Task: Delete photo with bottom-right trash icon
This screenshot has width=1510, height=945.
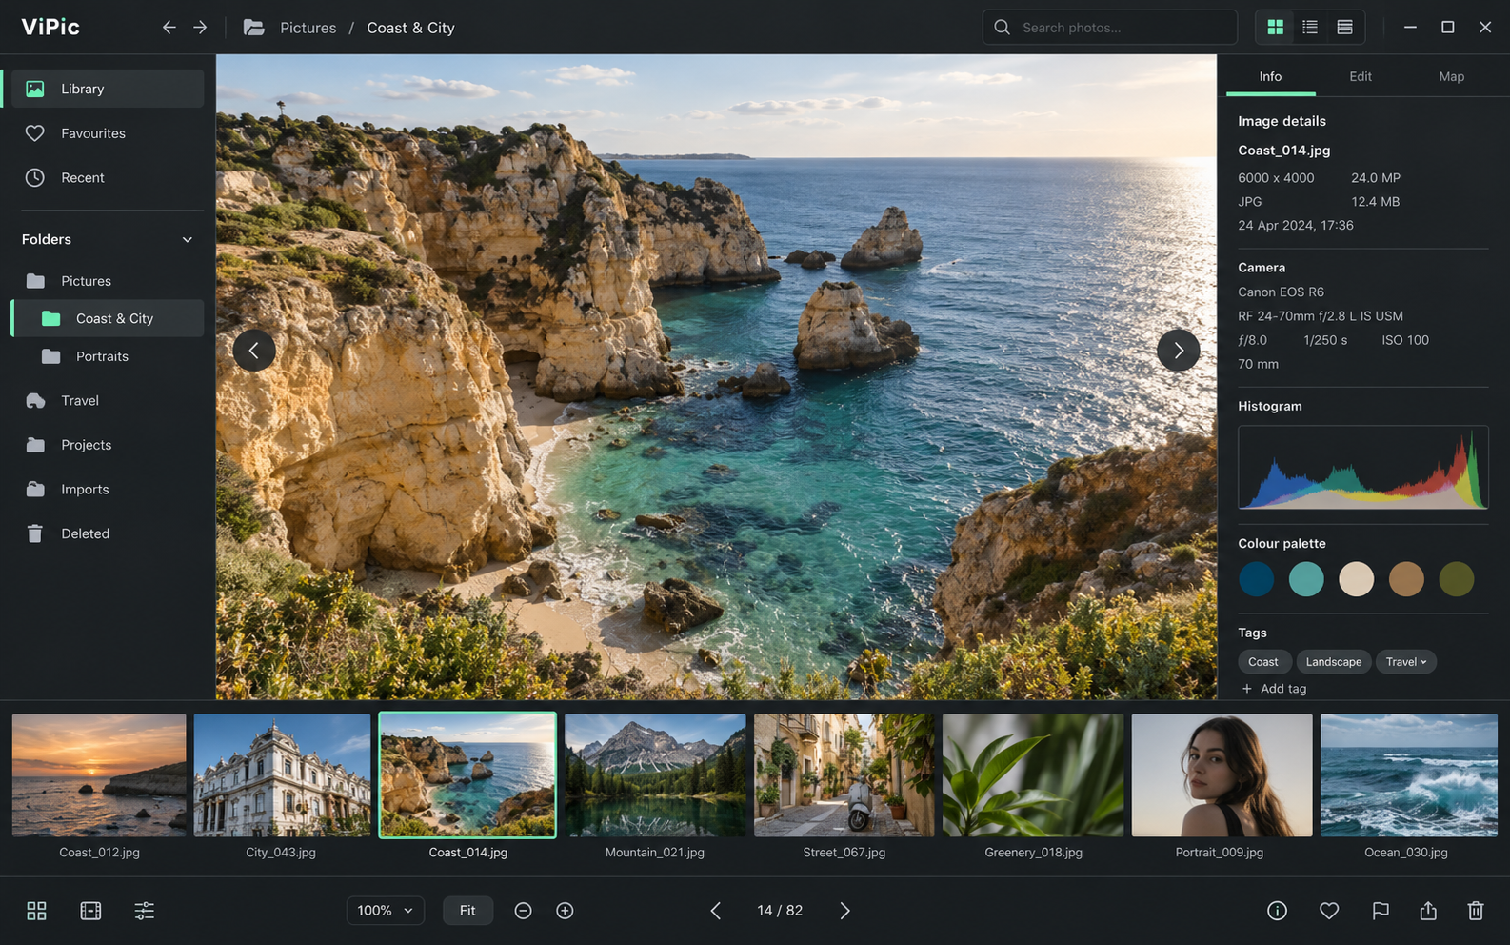Action: [1476, 911]
